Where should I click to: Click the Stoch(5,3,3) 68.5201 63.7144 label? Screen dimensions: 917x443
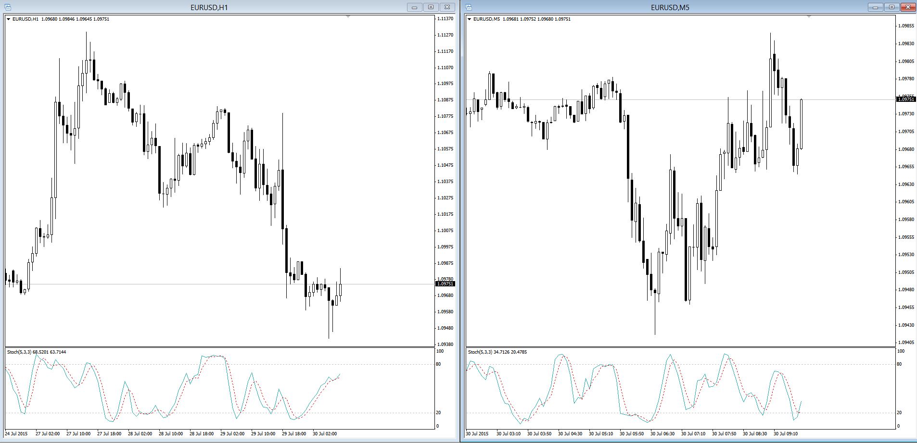point(37,352)
